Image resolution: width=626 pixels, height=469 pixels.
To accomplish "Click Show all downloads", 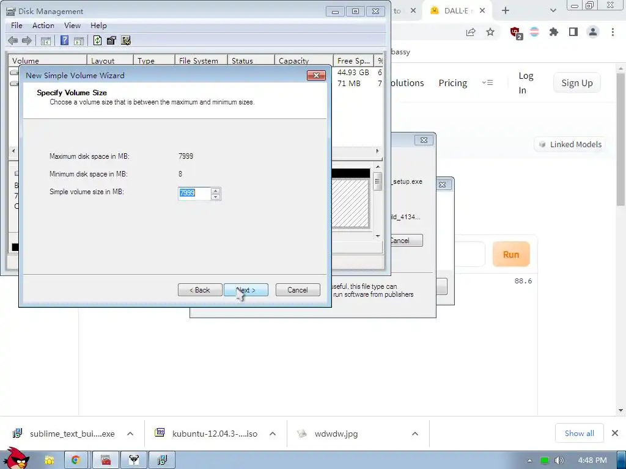I will 580,433.
